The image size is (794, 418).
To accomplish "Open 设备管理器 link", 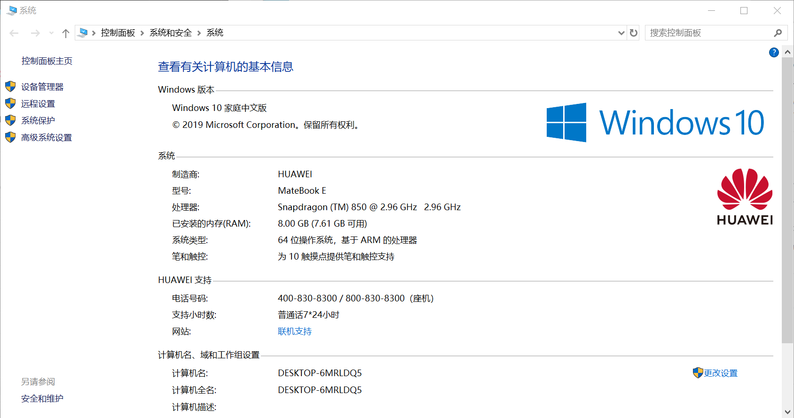I will click(42, 87).
